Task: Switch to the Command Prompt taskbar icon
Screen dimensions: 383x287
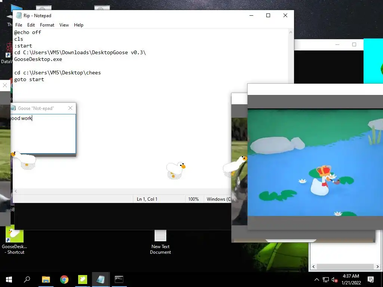Action: click(x=119, y=279)
